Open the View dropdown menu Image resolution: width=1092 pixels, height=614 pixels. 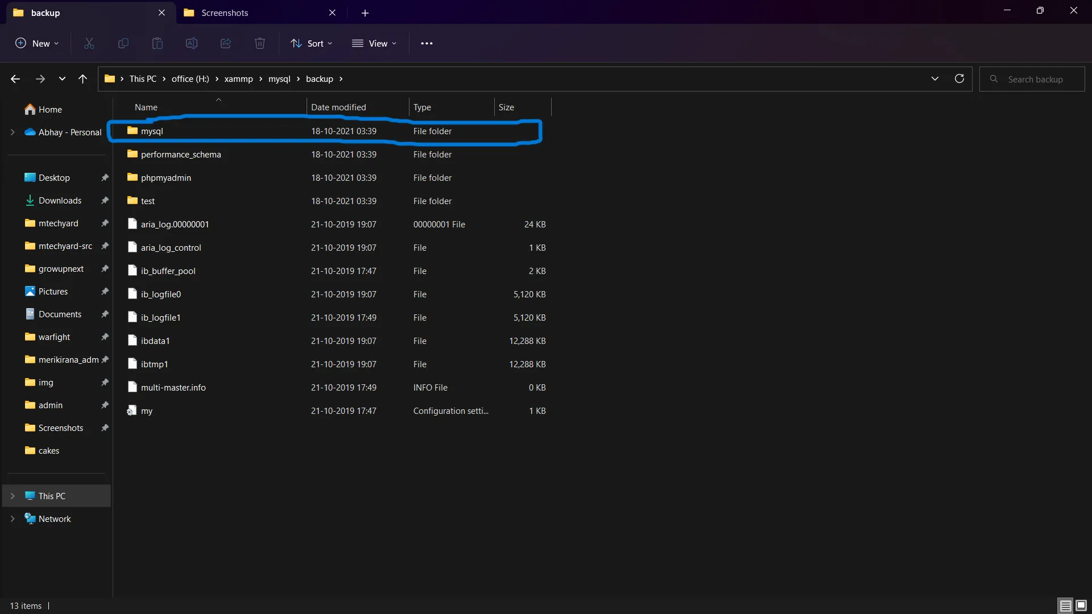coord(374,43)
